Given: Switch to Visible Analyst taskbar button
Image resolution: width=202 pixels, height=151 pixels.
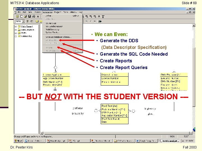Looking at the screenshot, I should coord(169,141).
